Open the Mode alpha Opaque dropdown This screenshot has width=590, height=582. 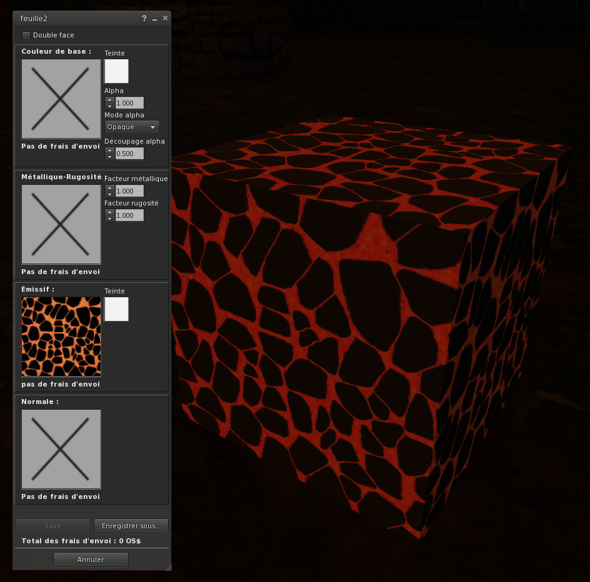click(x=132, y=127)
